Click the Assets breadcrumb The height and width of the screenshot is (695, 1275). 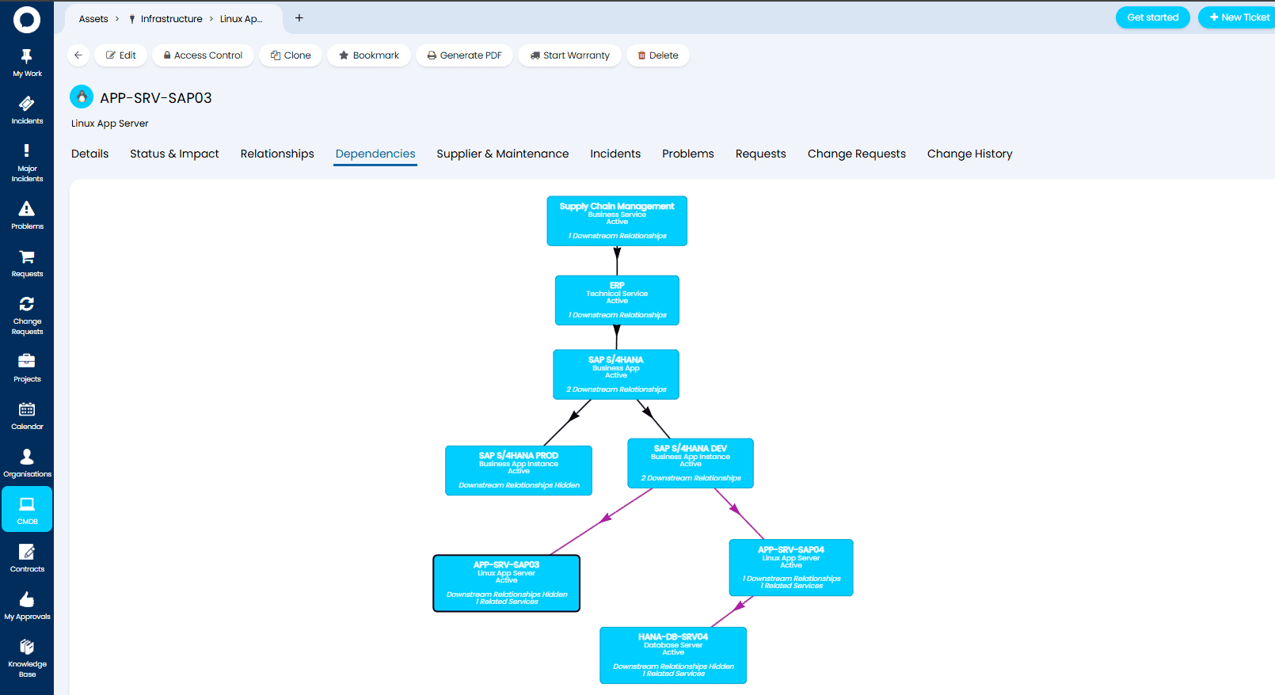click(x=93, y=18)
